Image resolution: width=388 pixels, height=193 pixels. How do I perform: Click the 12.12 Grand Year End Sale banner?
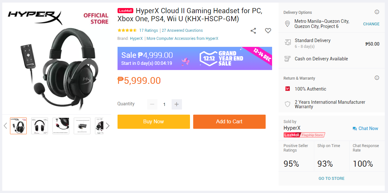tap(195, 58)
